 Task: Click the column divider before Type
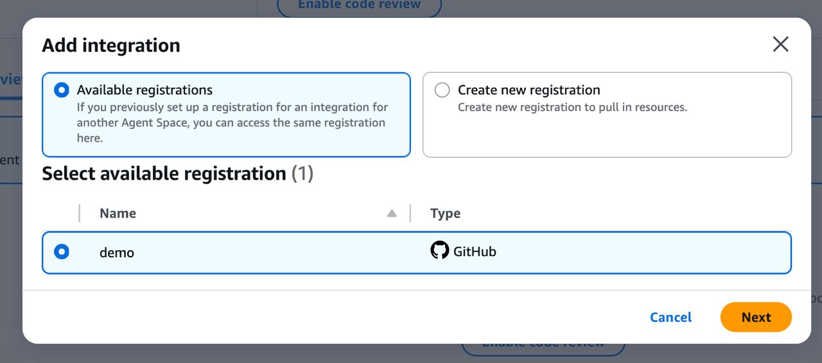[x=410, y=213]
